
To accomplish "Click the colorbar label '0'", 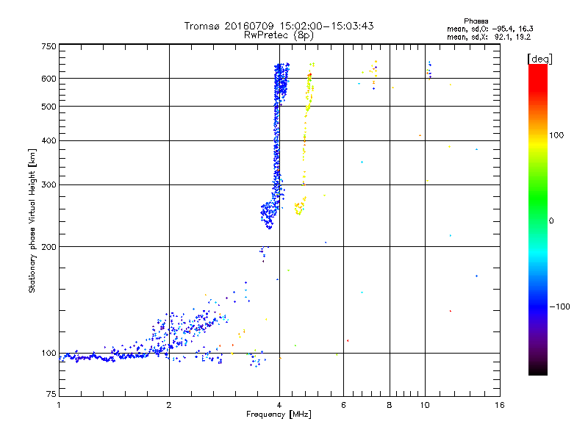I will coord(551,221).
